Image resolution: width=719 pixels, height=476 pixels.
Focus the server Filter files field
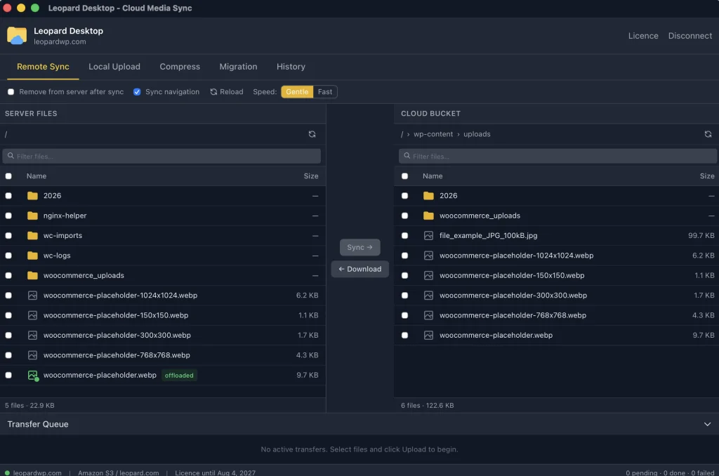pyautogui.click(x=161, y=156)
